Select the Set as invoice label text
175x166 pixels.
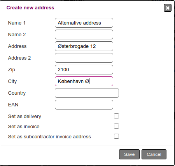pyautogui.click(x=24, y=127)
